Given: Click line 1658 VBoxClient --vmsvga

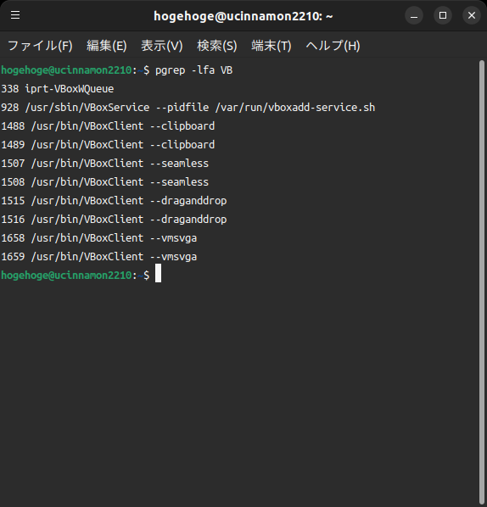Looking at the screenshot, I should [x=99, y=238].
